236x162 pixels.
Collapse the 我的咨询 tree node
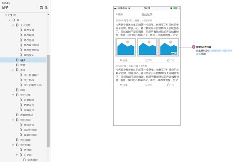[x=13, y=120]
